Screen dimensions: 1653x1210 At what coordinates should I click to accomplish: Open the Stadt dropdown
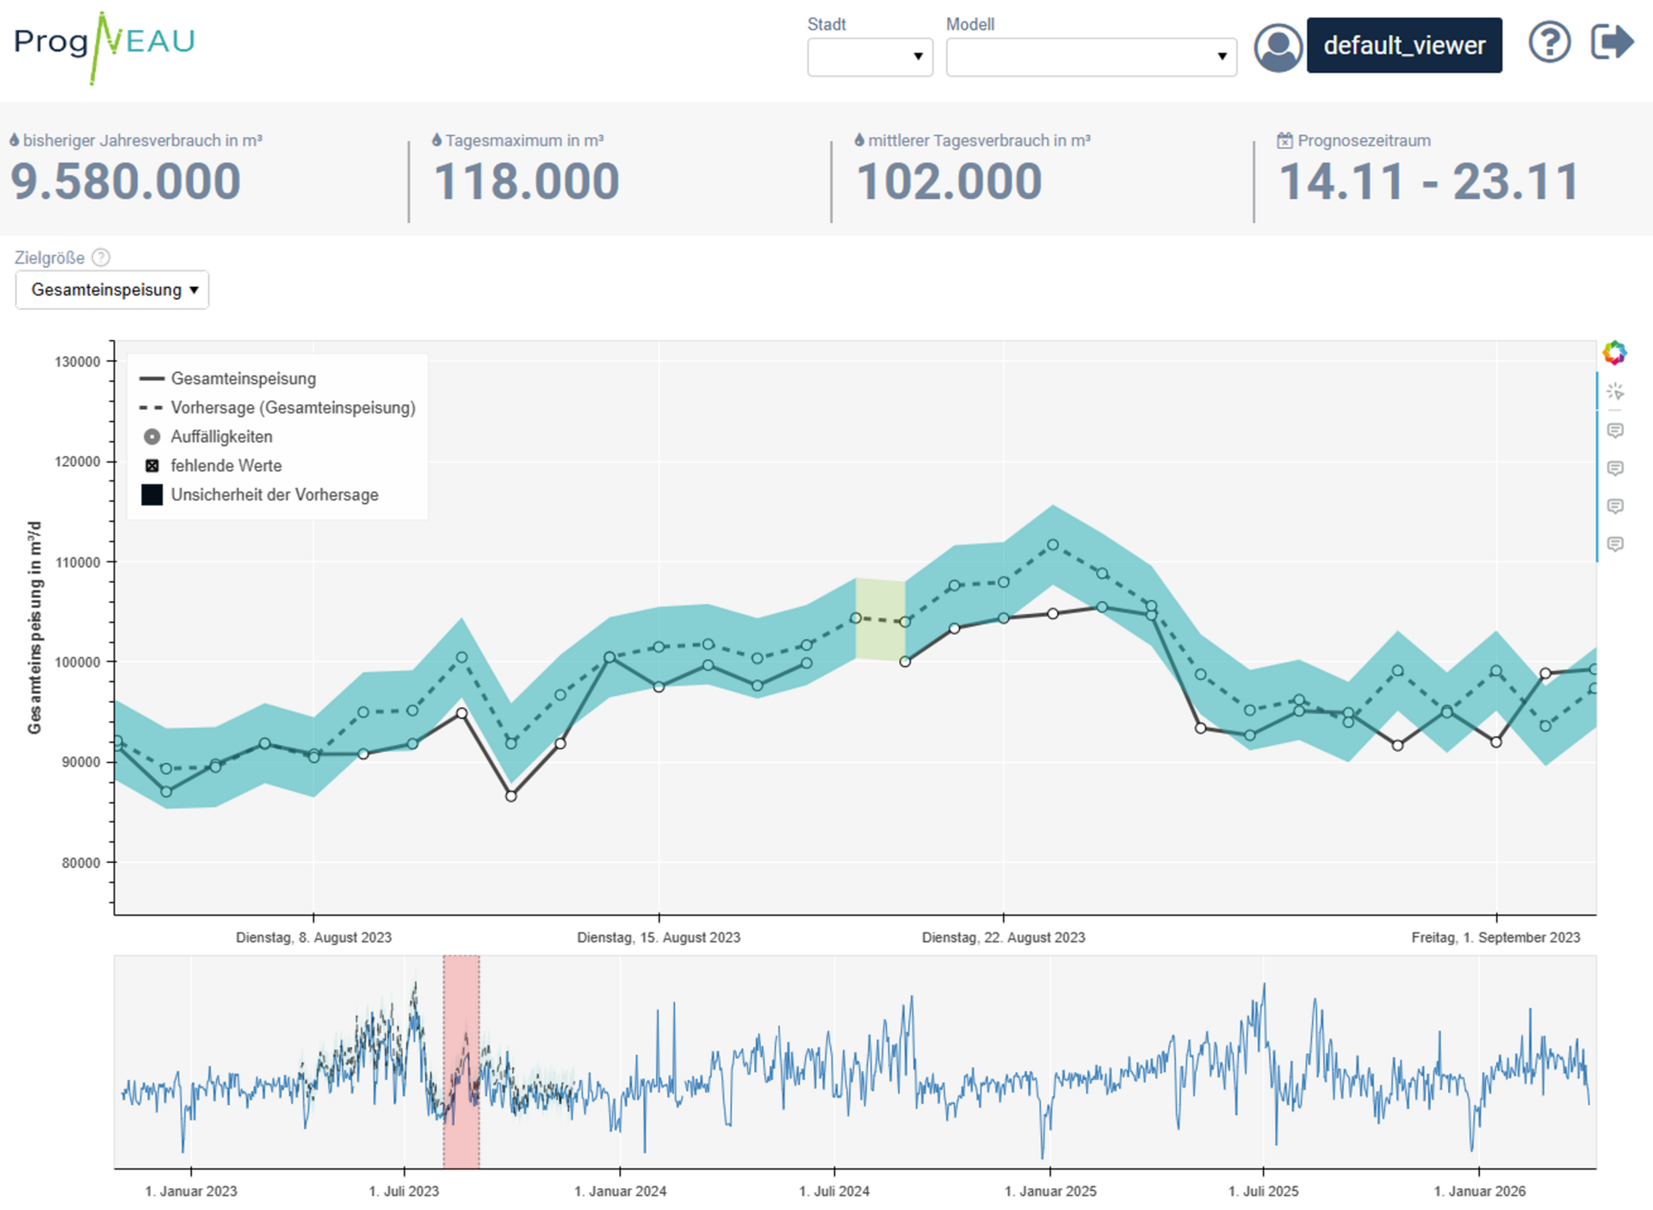(x=870, y=57)
